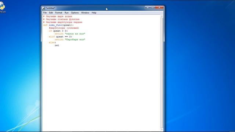Close the untitled IDLE window
The image size is (235, 132).
tap(159, 7)
